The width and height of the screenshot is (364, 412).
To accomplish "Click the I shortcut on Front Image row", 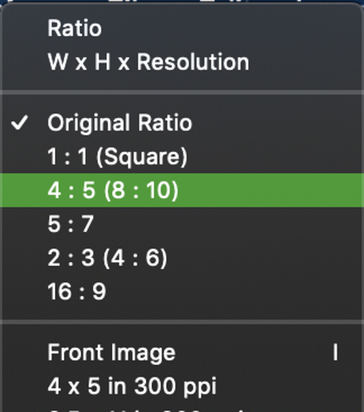I will 335,353.
